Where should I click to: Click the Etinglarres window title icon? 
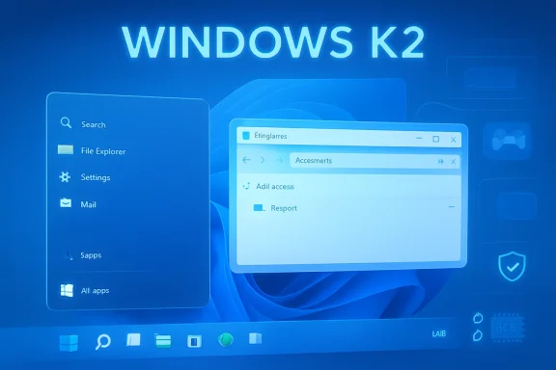[x=246, y=136]
